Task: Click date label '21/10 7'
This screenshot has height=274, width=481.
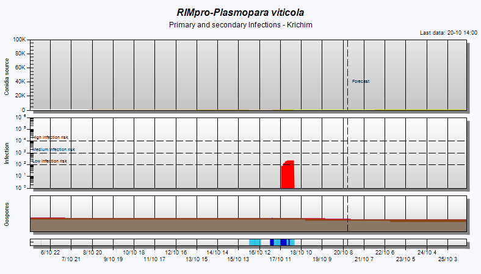Action: coord(364,259)
